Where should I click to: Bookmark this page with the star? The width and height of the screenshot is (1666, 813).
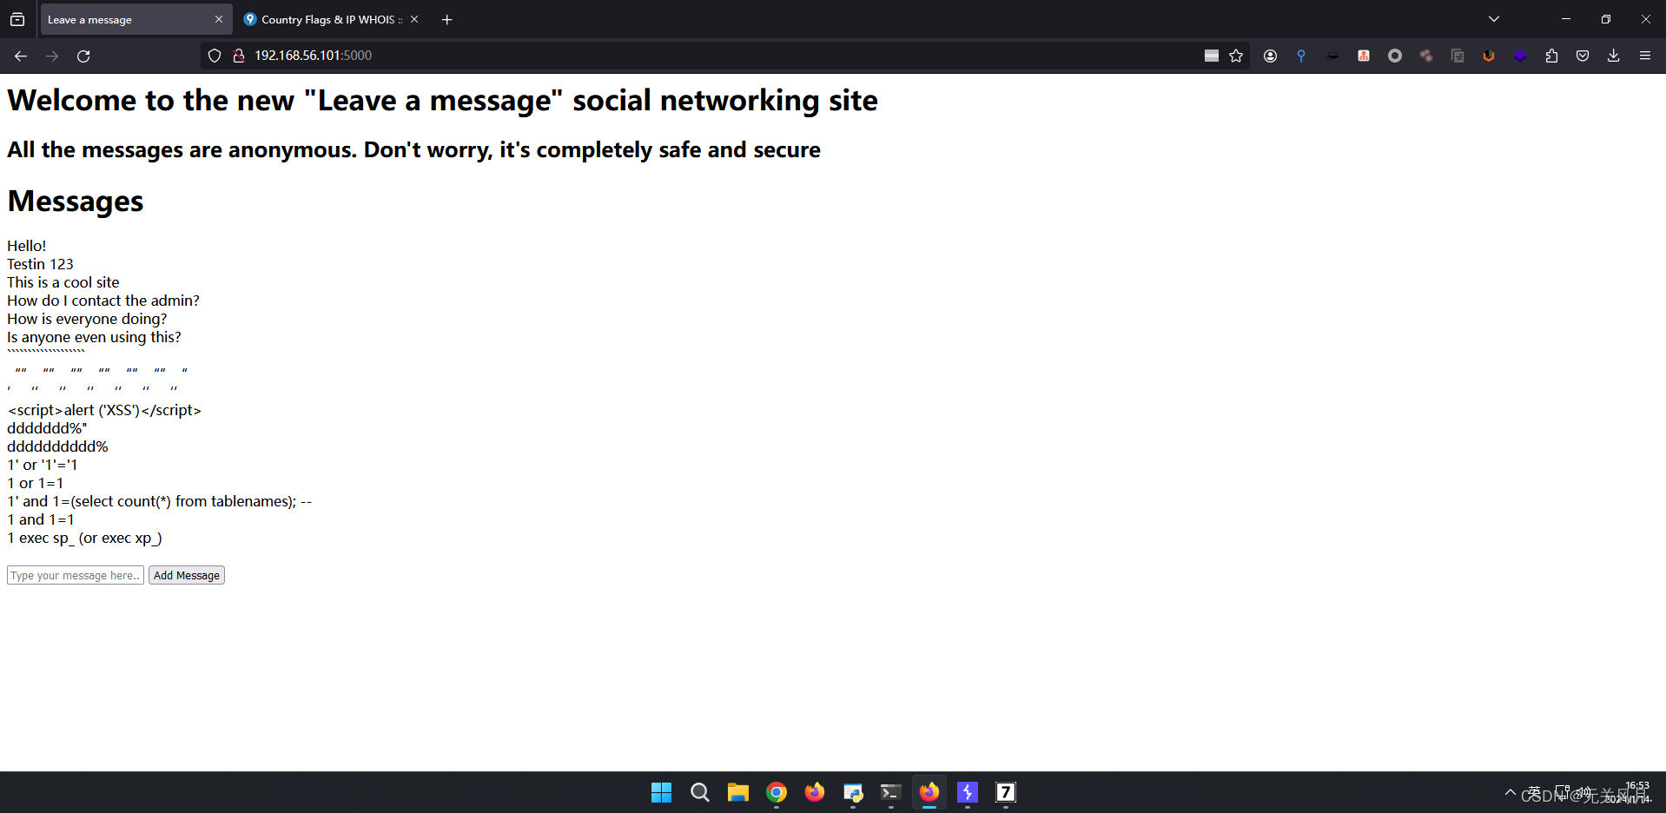tap(1236, 56)
